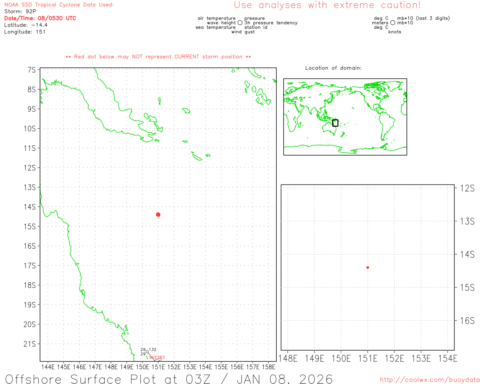Click the 151E longitude label on zoomed map

367,358
